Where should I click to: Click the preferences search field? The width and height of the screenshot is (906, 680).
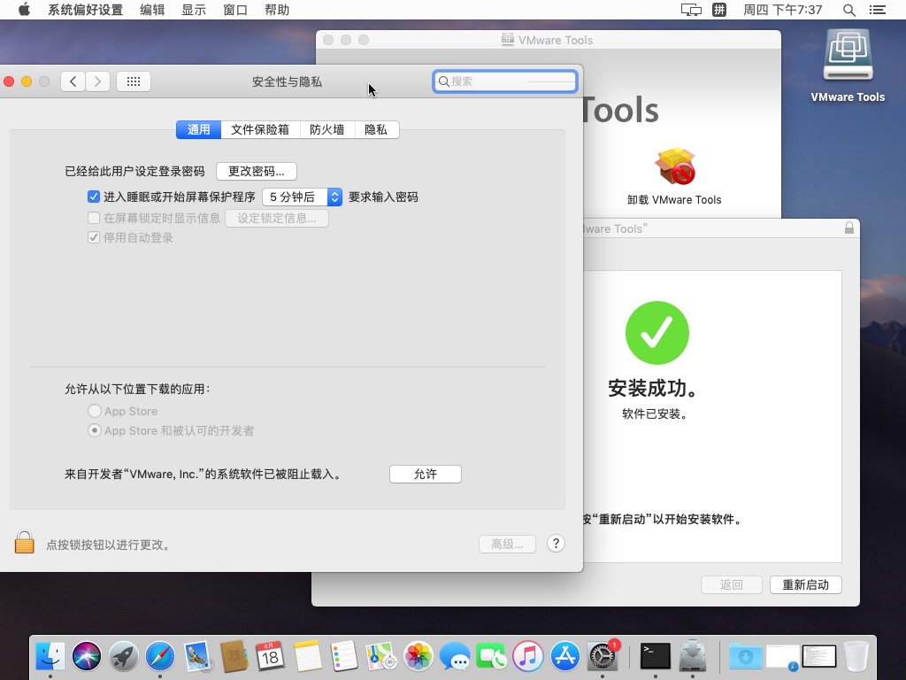point(505,81)
